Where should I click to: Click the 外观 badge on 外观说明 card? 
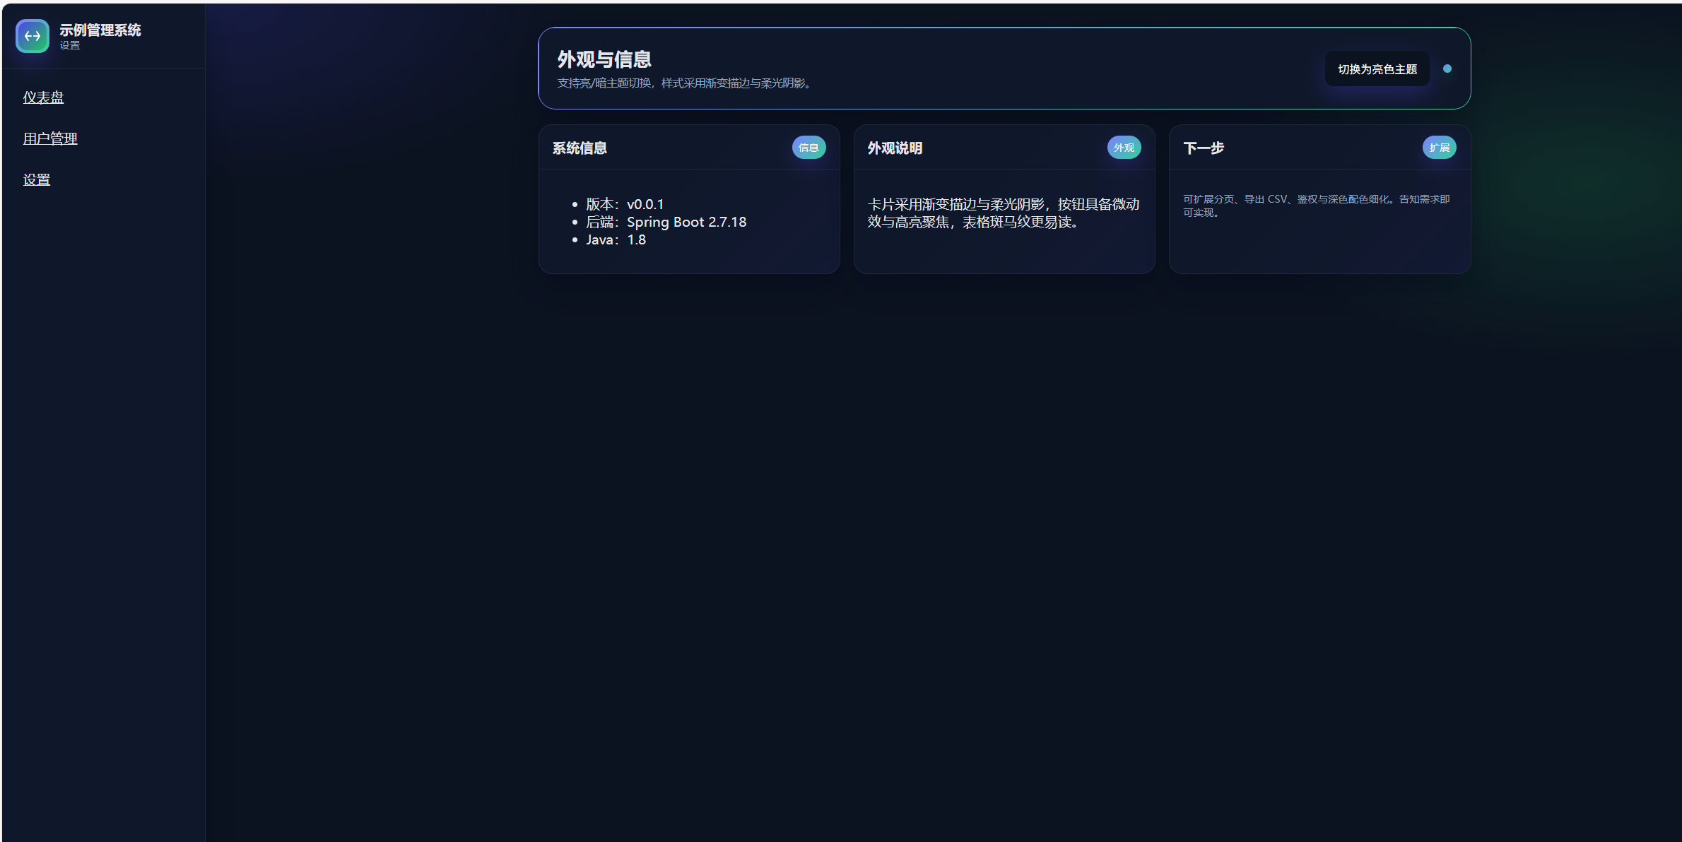[1124, 148]
